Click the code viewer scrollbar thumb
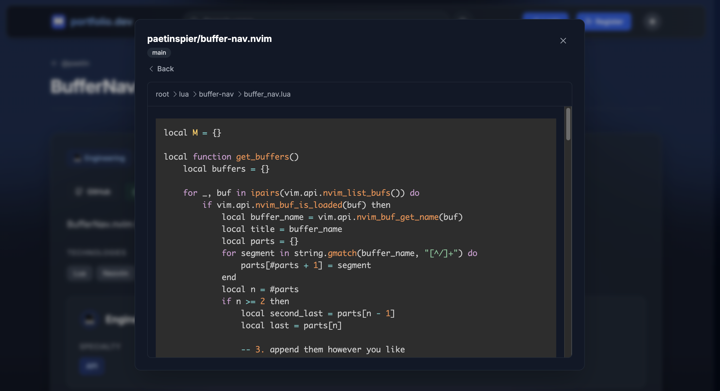 (x=568, y=124)
